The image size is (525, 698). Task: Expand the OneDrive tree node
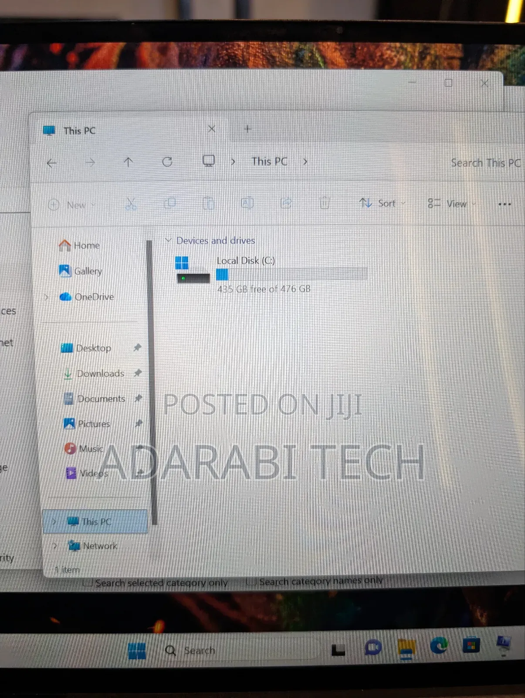tap(47, 297)
